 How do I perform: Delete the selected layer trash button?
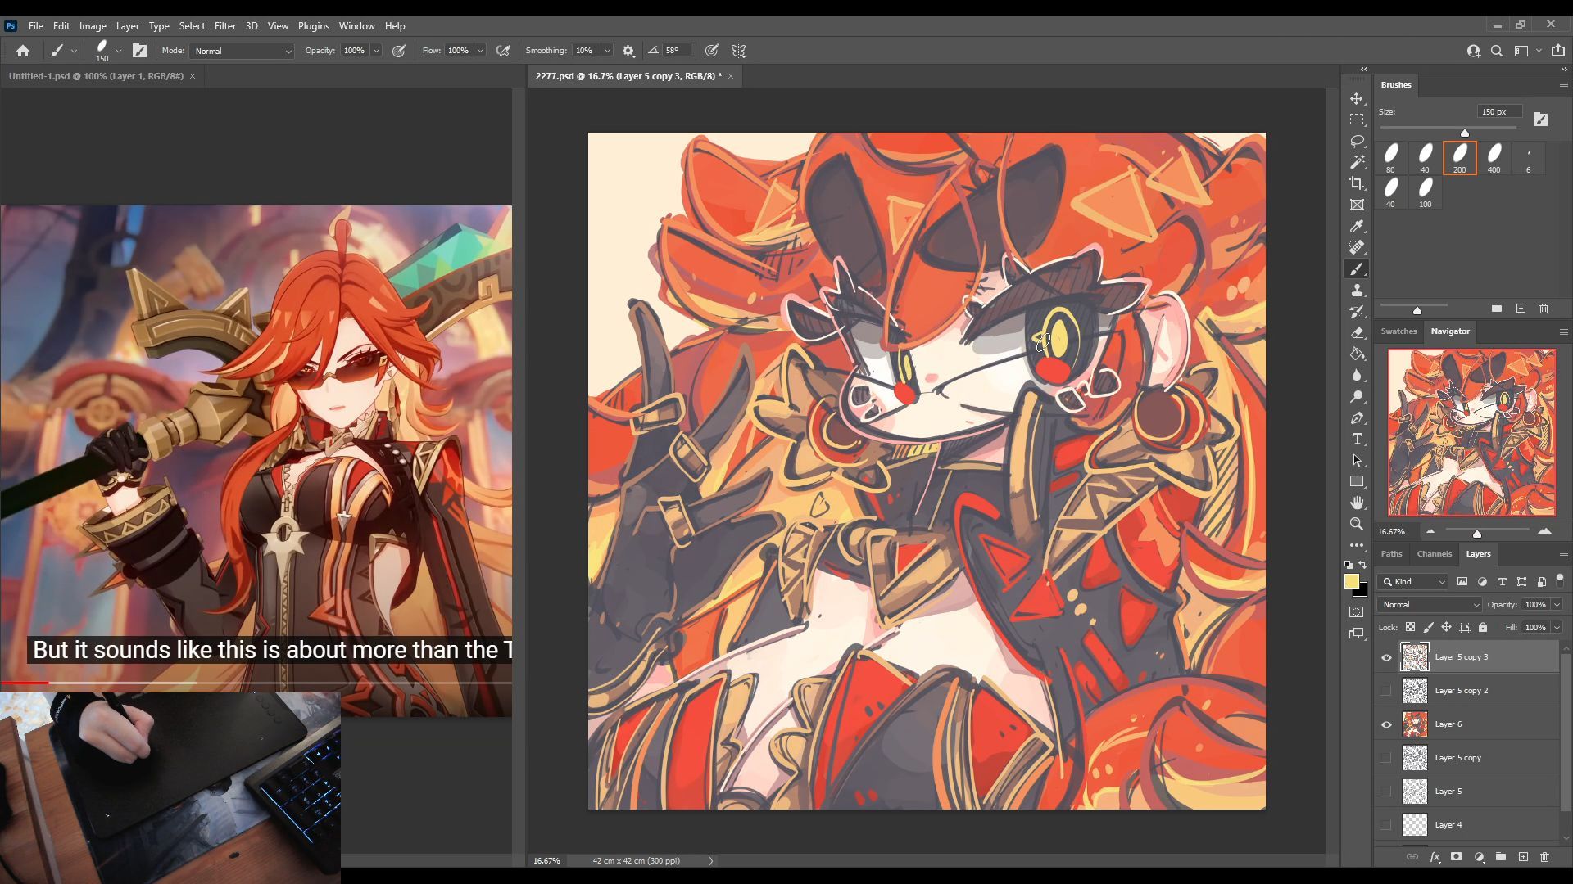pos(1544,857)
